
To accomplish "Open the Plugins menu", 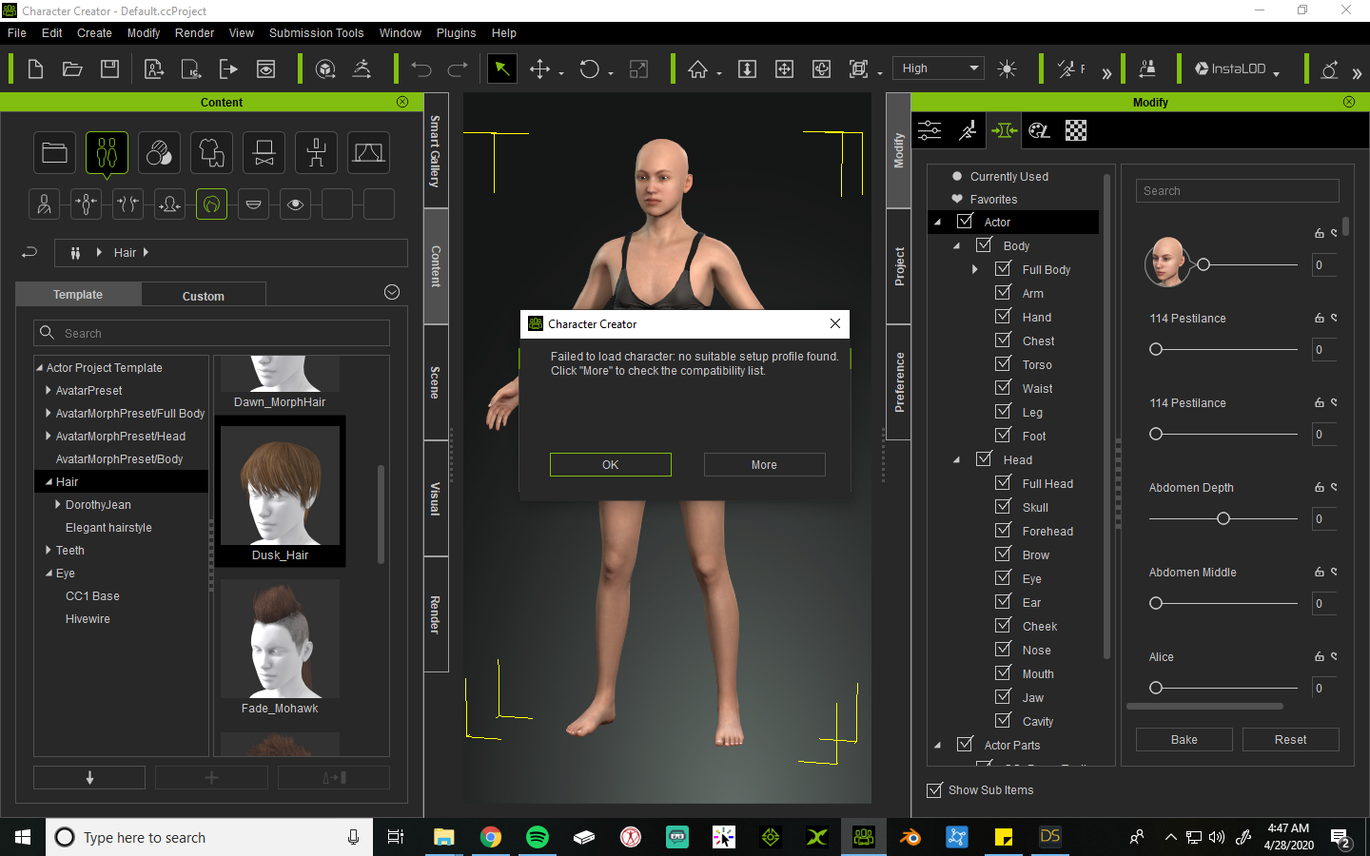I will coord(456,32).
